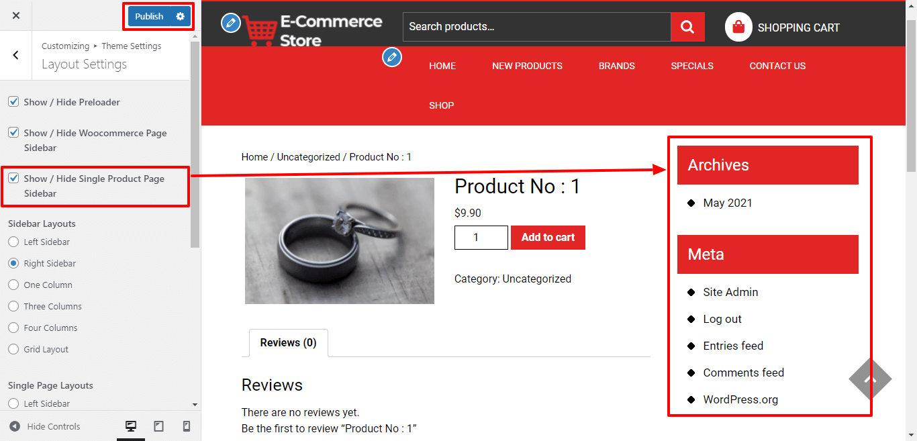
Task: Open the shopping cart bag icon
Action: [x=738, y=27]
